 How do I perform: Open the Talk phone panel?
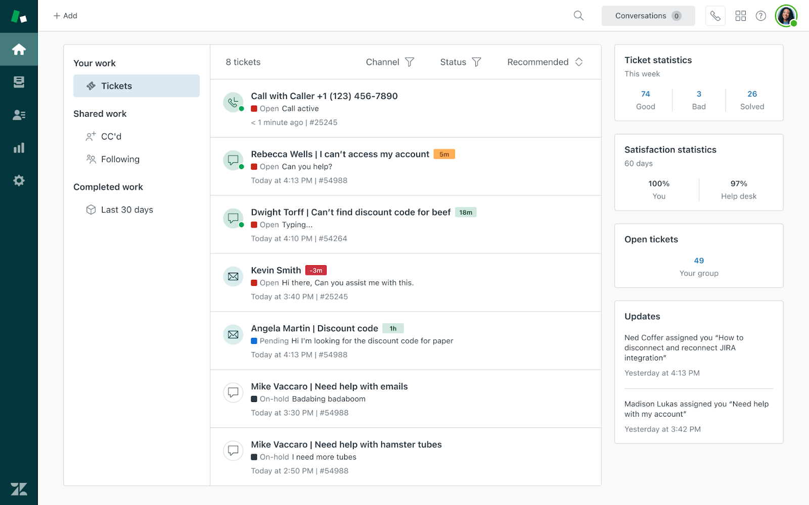715,16
